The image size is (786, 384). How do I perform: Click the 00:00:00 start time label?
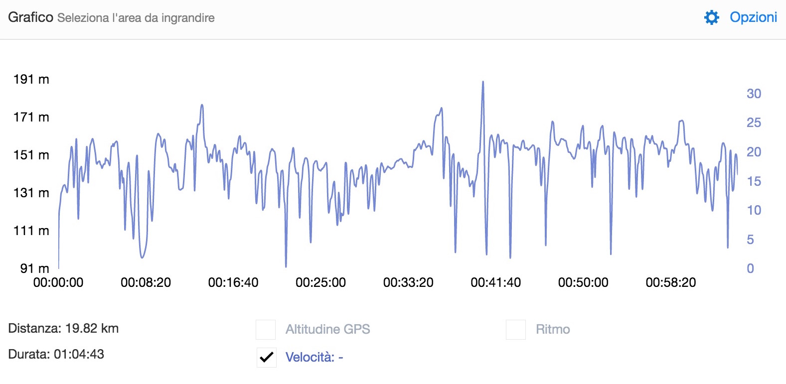tap(58, 283)
